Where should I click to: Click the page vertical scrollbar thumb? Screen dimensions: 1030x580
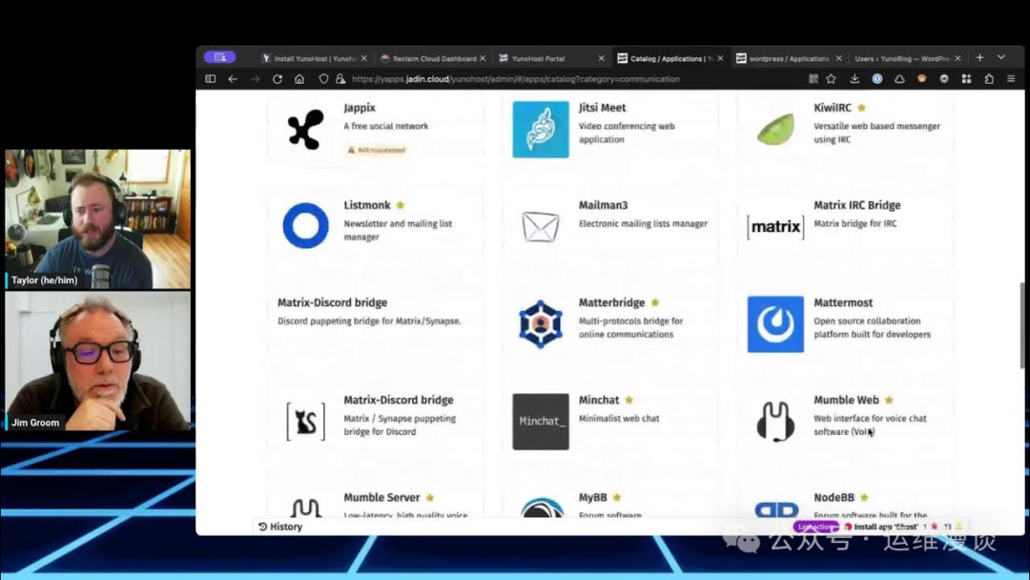1021,325
